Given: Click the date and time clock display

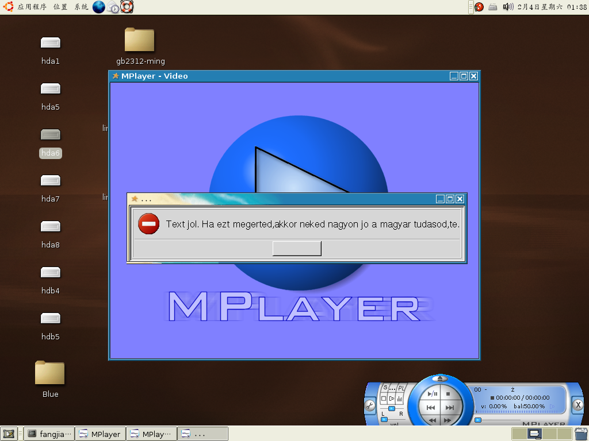Looking at the screenshot, I should pyautogui.click(x=552, y=7).
